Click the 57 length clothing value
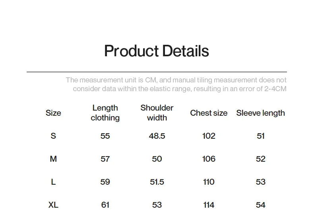 (x=105, y=159)
